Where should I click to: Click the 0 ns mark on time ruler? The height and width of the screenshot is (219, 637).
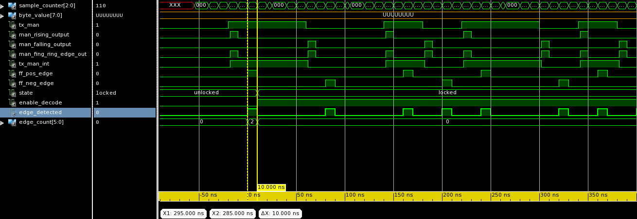click(x=255, y=195)
